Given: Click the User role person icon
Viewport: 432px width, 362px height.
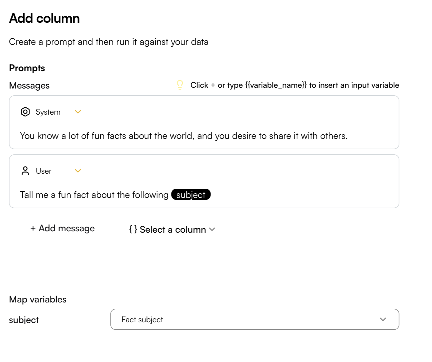Looking at the screenshot, I should [25, 171].
